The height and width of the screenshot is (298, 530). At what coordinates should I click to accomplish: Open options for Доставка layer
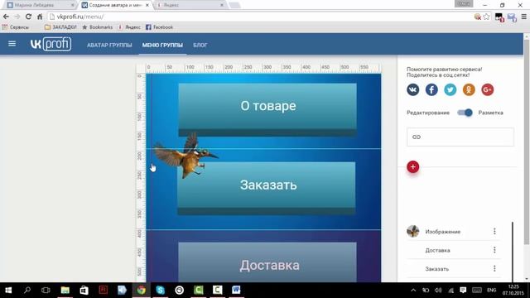pos(494,250)
